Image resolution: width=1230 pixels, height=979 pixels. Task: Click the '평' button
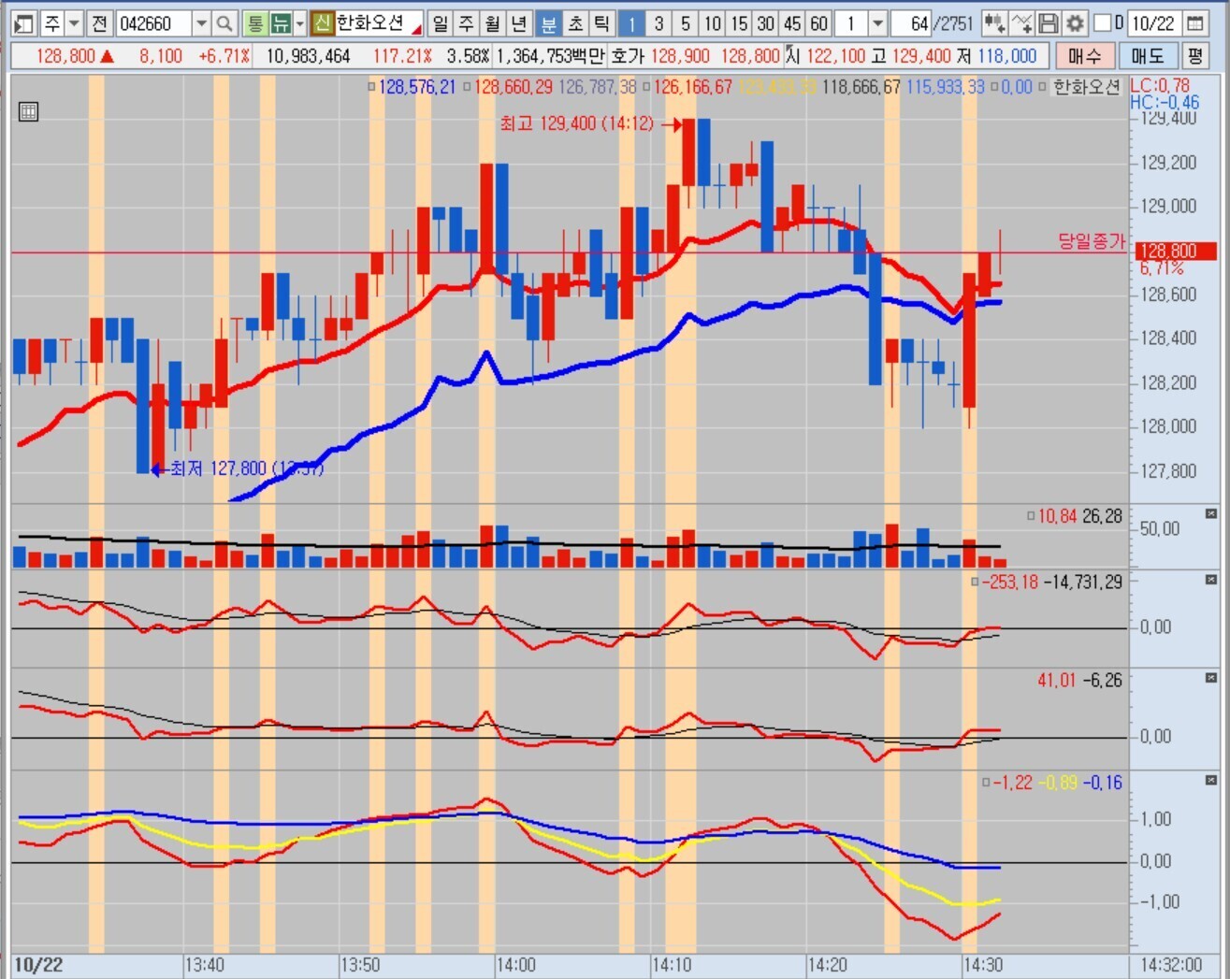point(1194,56)
